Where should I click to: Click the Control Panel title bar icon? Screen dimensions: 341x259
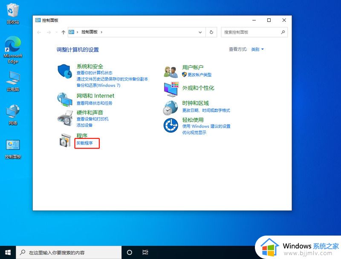(38, 20)
